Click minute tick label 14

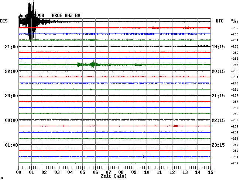[x=198, y=172]
